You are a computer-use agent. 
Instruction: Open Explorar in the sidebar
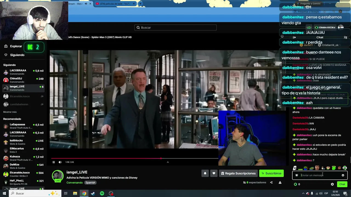tap(13, 46)
